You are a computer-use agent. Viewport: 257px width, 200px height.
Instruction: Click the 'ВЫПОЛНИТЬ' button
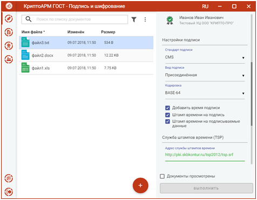click(x=206, y=188)
